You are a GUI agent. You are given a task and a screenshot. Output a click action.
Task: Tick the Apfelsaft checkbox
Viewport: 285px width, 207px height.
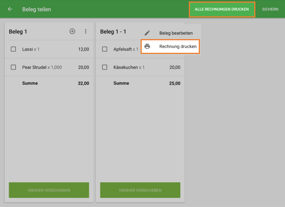click(x=104, y=49)
